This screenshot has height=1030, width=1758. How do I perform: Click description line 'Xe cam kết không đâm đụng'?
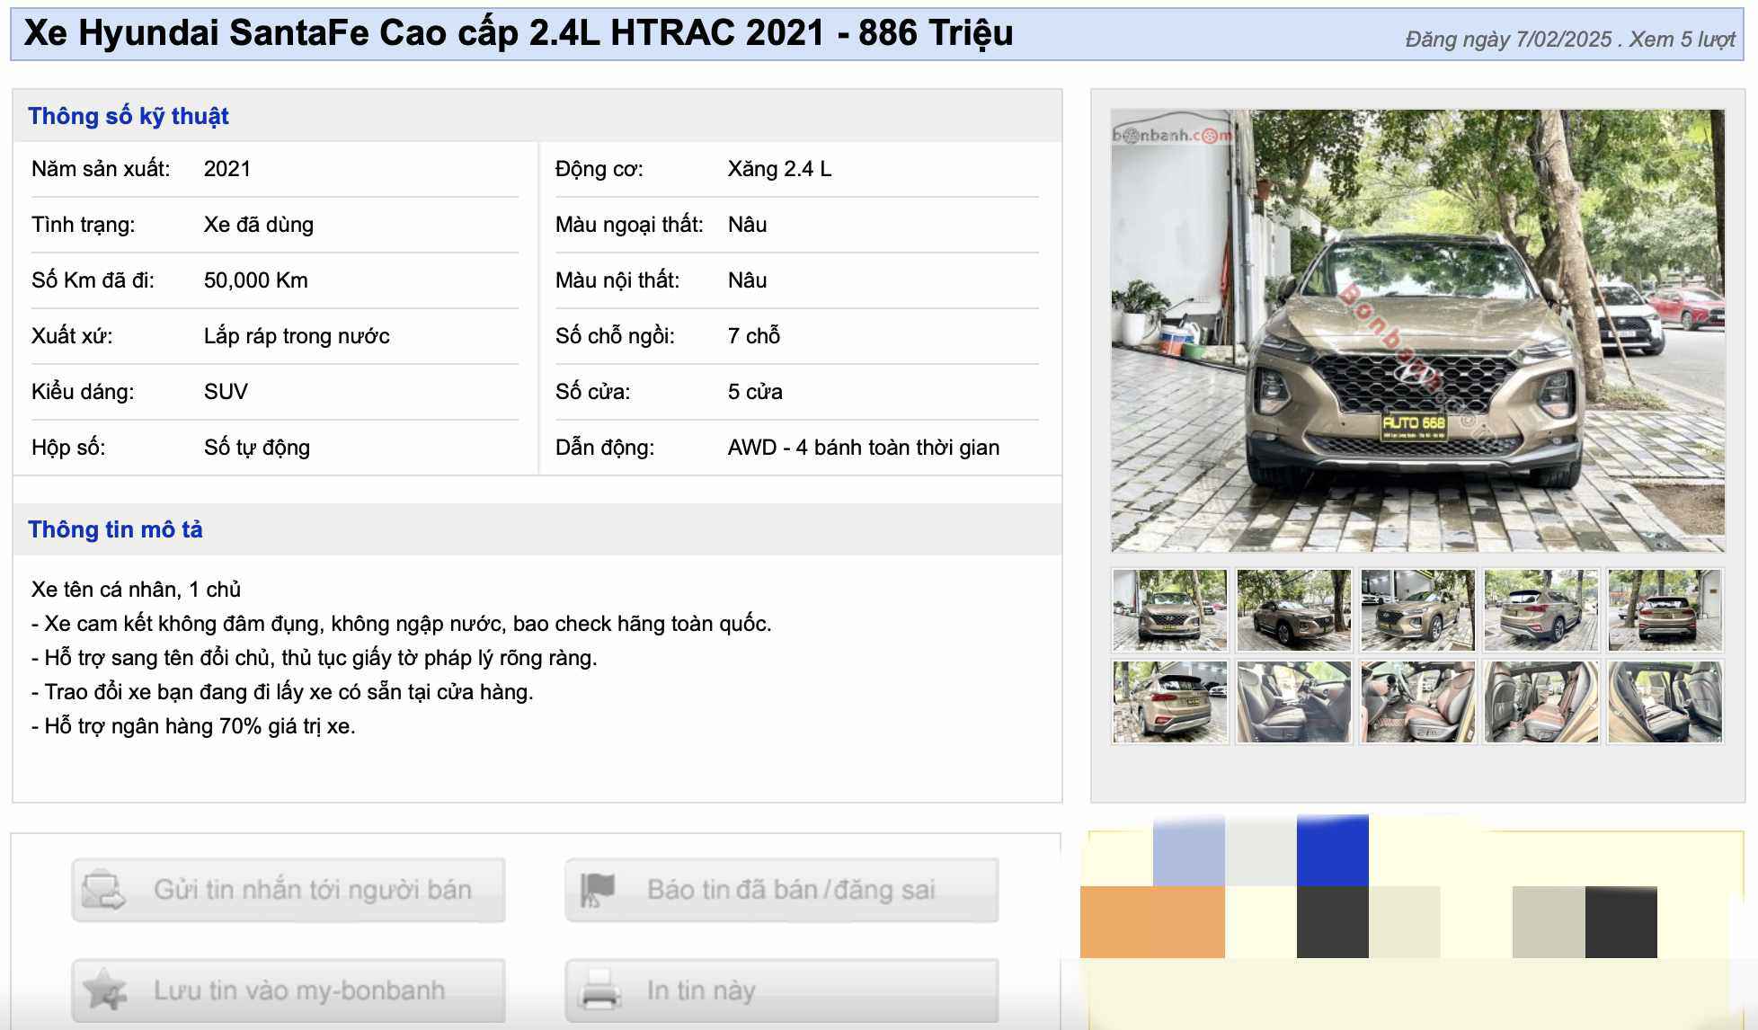click(402, 624)
